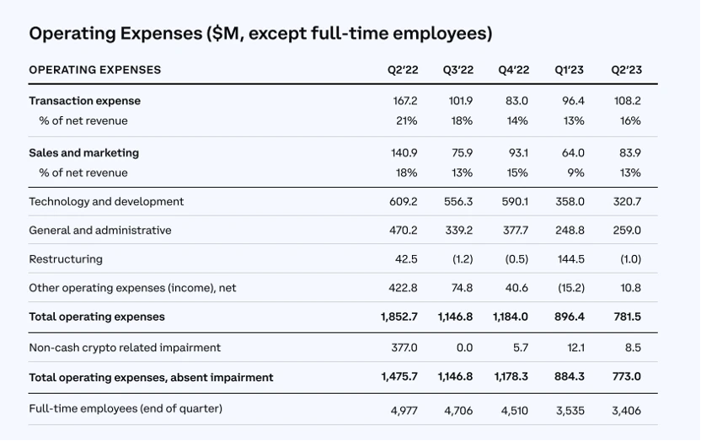The width and height of the screenshot is (701, 441).
Task: Click the Transaction expense row label
Action: [x=84, y=101]
